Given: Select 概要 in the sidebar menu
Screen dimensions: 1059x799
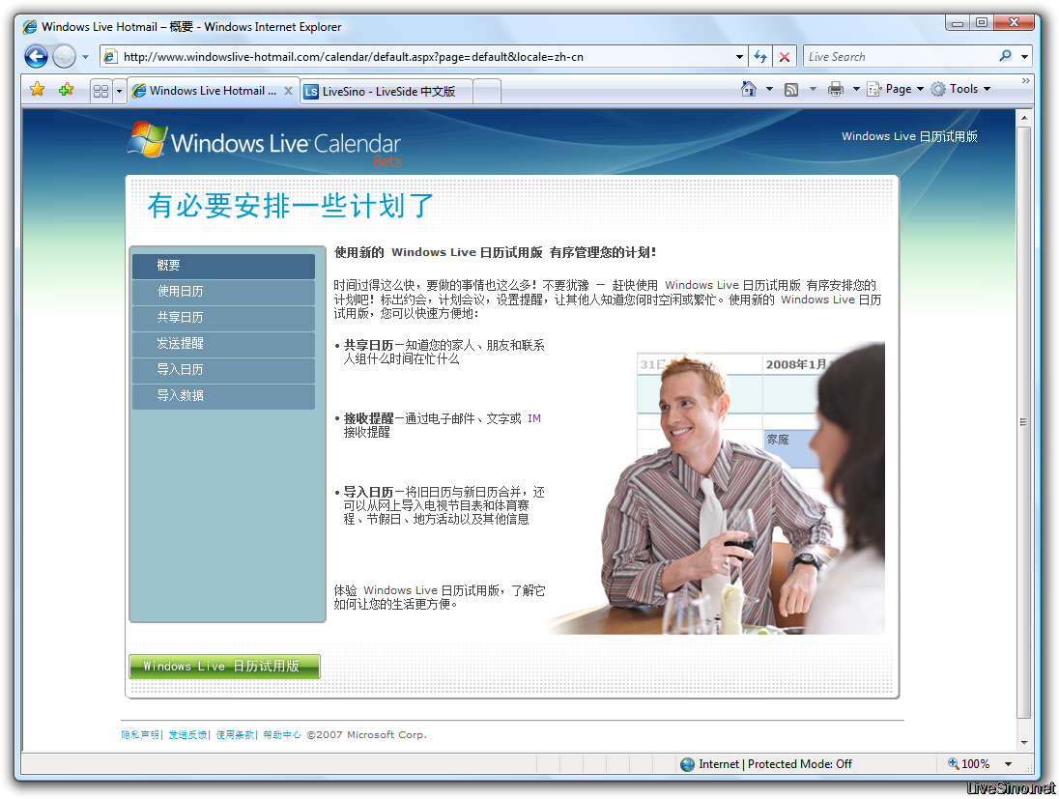Looking at the screenshot, I should pyautogui.click(x=223, y=266).
